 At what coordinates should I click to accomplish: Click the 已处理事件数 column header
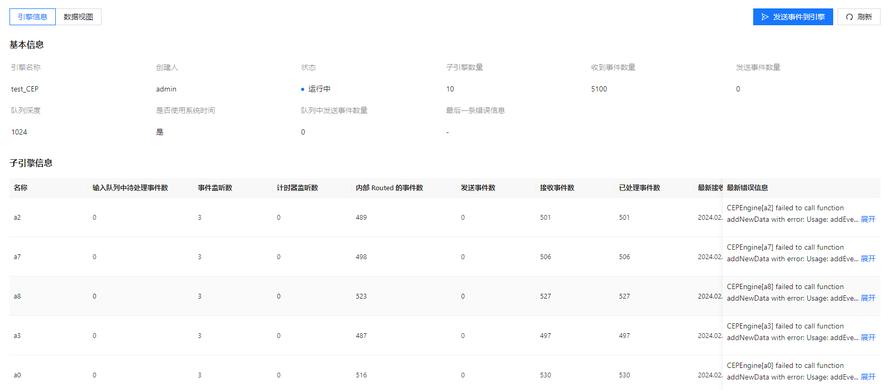pos(639,188)
